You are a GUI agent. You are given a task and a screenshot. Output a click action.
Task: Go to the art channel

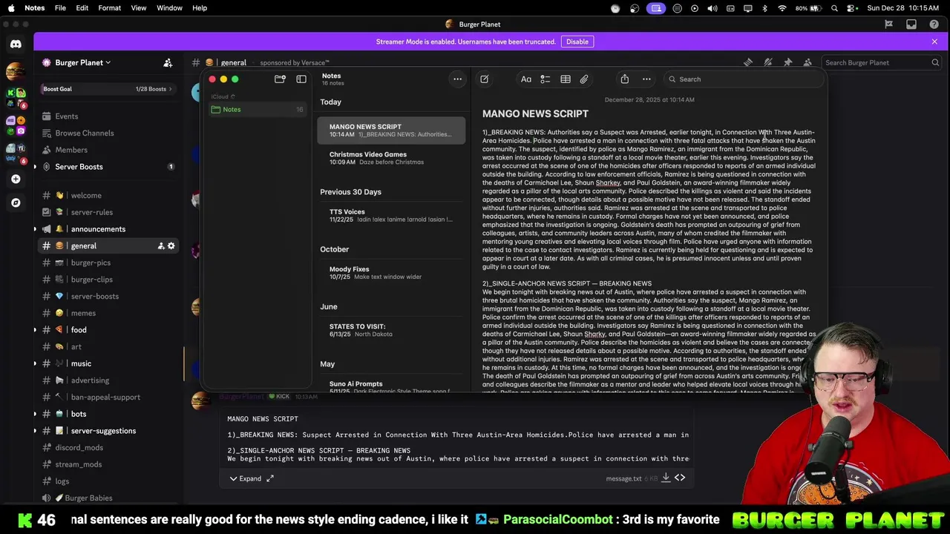point(108,347)
